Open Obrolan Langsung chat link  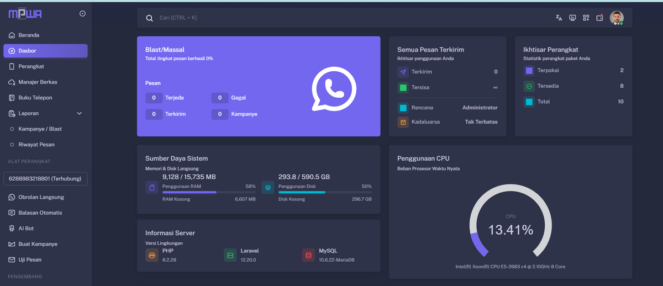[x=41, y=197]
